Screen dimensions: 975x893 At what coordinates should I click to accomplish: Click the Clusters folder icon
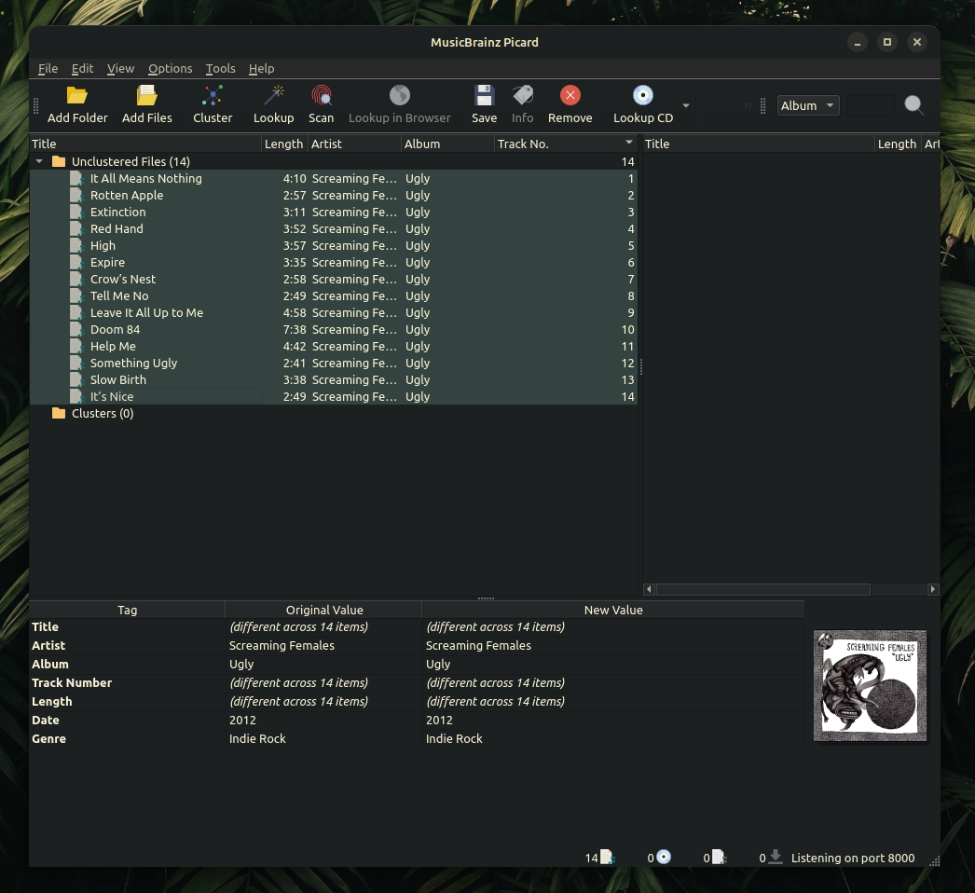pos(59,414)
